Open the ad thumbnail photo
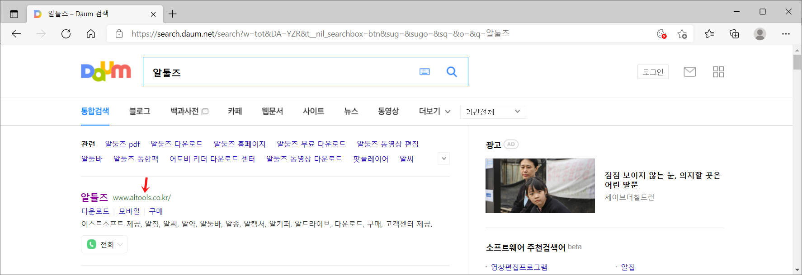This screenshot has width=802, height=275. 540,186
